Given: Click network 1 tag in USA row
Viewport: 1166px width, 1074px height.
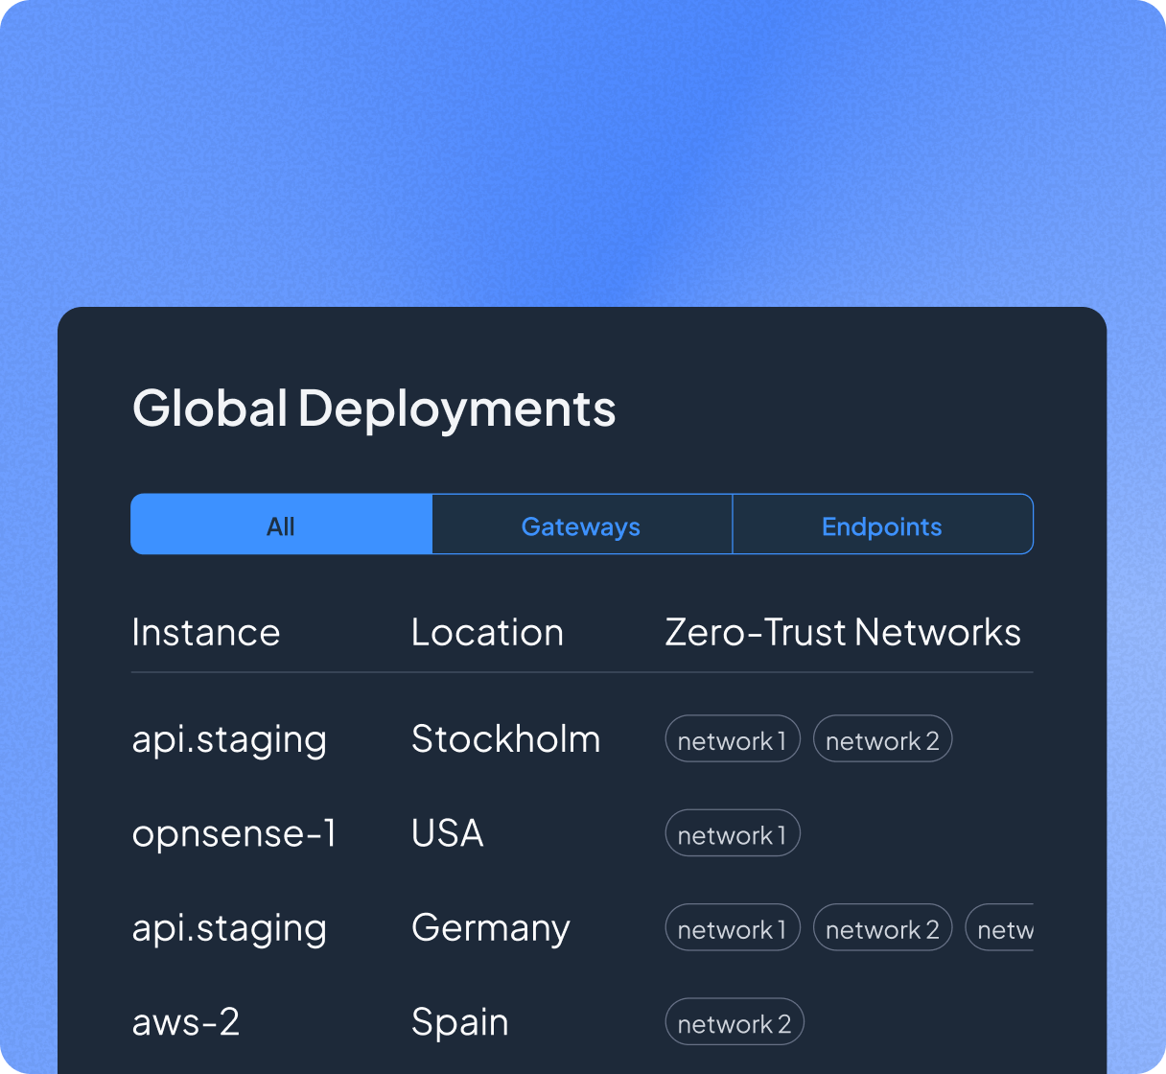Looking at the screenshot, I should click(x=733, y=833).
